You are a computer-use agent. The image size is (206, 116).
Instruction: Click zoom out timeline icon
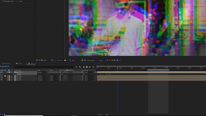pos(97,114)
